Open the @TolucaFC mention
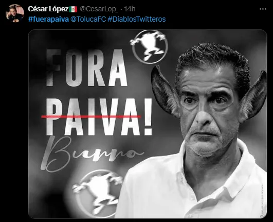Viewport: 273px width, 222px height. point(88,19)
